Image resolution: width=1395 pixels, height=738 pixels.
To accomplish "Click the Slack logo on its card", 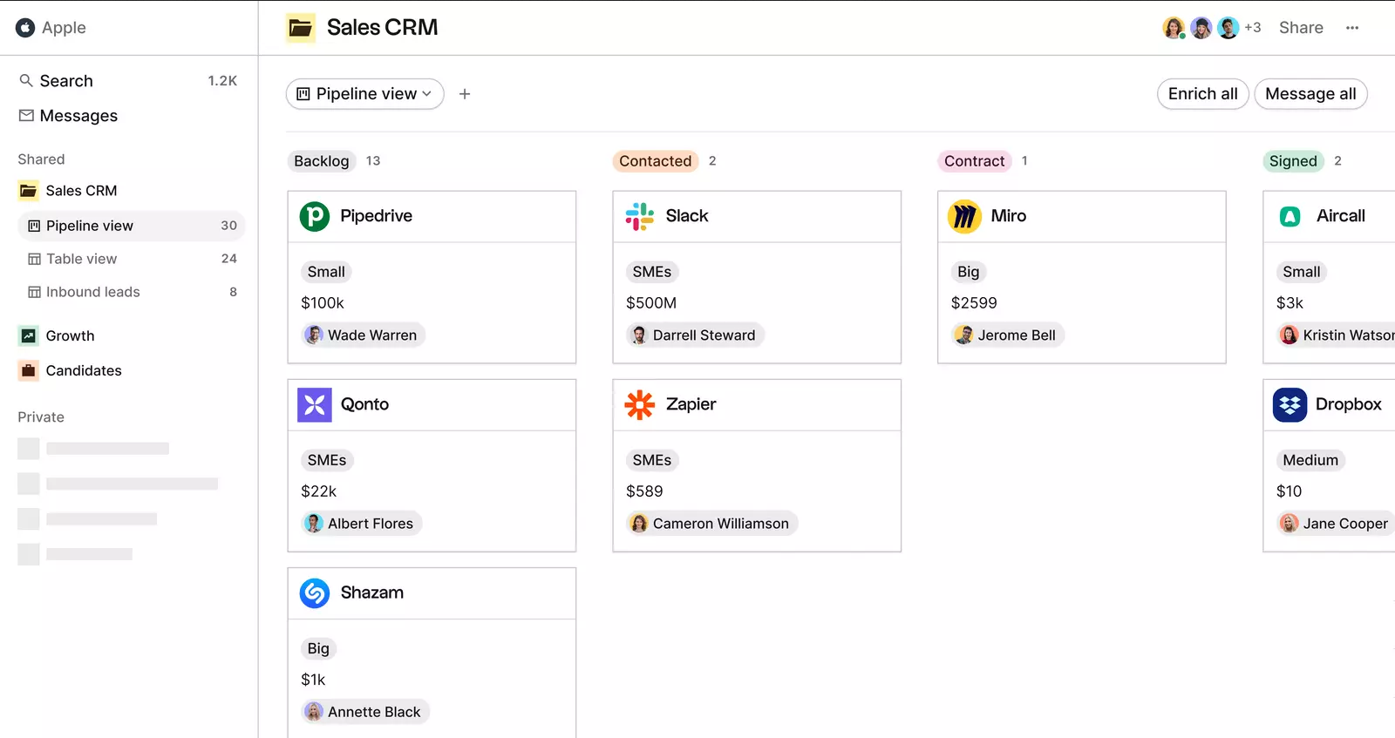I will pyautogui.click(x=639, y=216).
